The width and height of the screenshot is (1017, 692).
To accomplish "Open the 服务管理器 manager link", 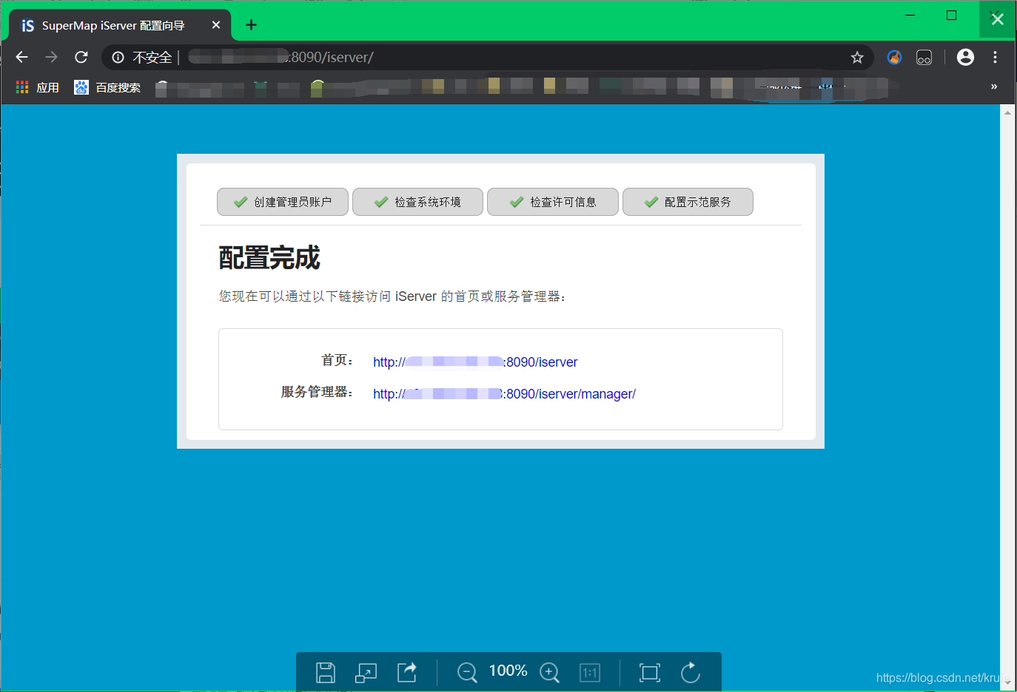I will (504, 394).
